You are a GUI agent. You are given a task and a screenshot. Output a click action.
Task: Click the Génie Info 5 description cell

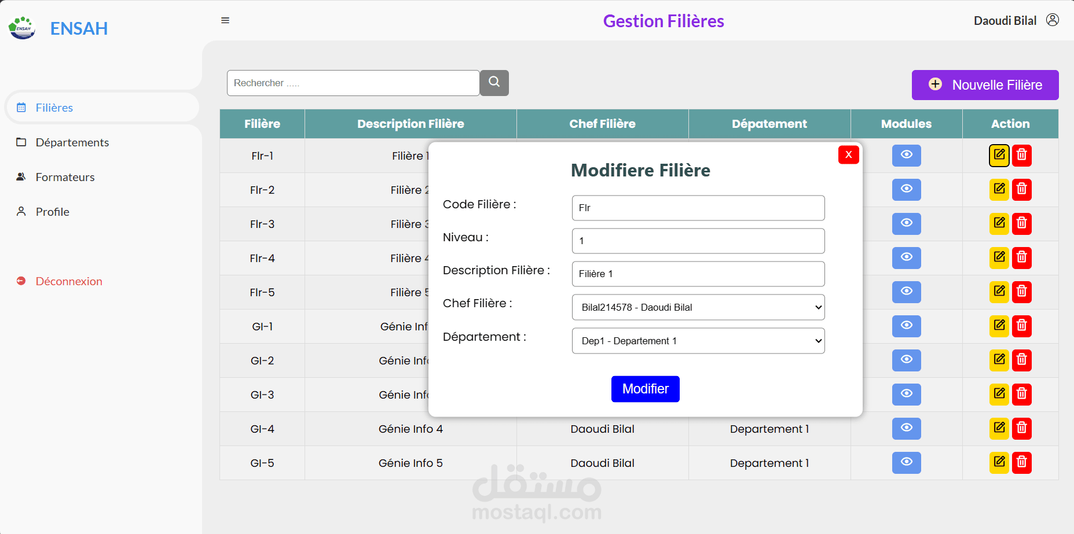[410, 463]
